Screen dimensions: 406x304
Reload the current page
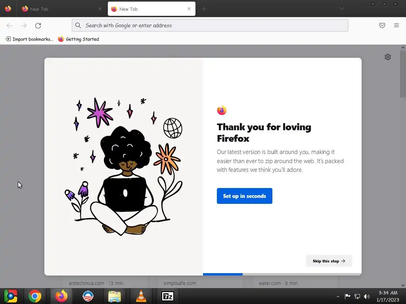pyautogui.click(x=38, y=25)
